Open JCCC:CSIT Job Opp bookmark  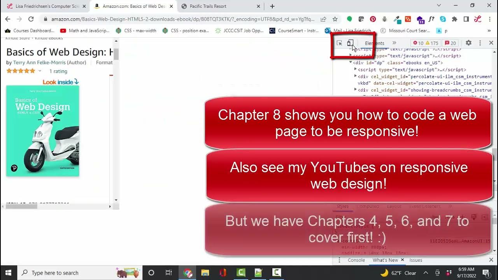pos(239,31)
